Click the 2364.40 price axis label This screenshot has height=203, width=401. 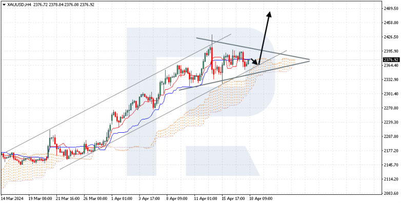[x=391, y=66]
